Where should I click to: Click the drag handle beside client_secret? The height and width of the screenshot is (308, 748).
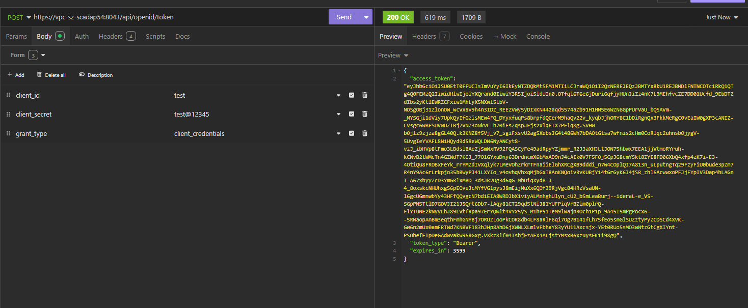click(8, 114)
